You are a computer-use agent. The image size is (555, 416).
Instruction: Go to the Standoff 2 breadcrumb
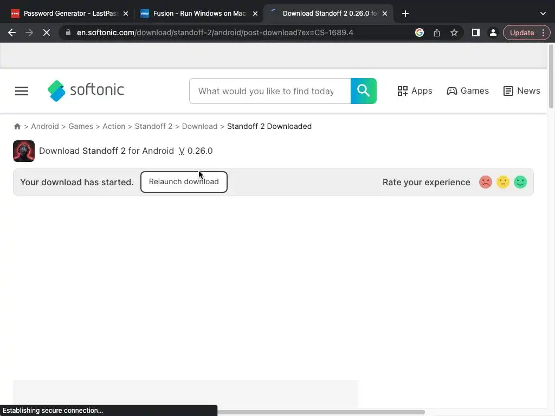(x=153, y=126)
